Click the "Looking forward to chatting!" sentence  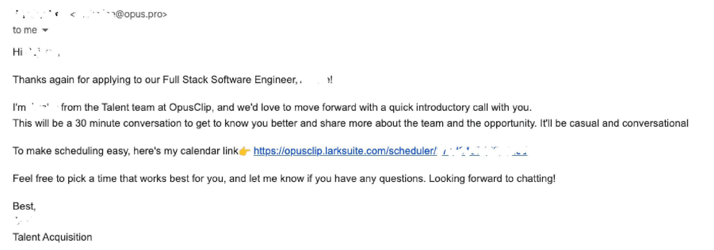(x=492, y=179)
